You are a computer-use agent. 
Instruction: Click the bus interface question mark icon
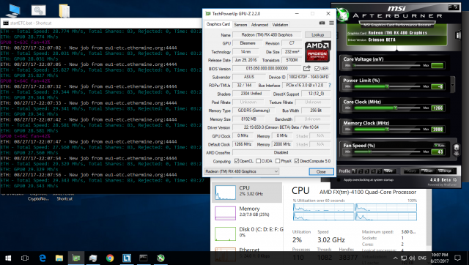[x=330, y=85]
